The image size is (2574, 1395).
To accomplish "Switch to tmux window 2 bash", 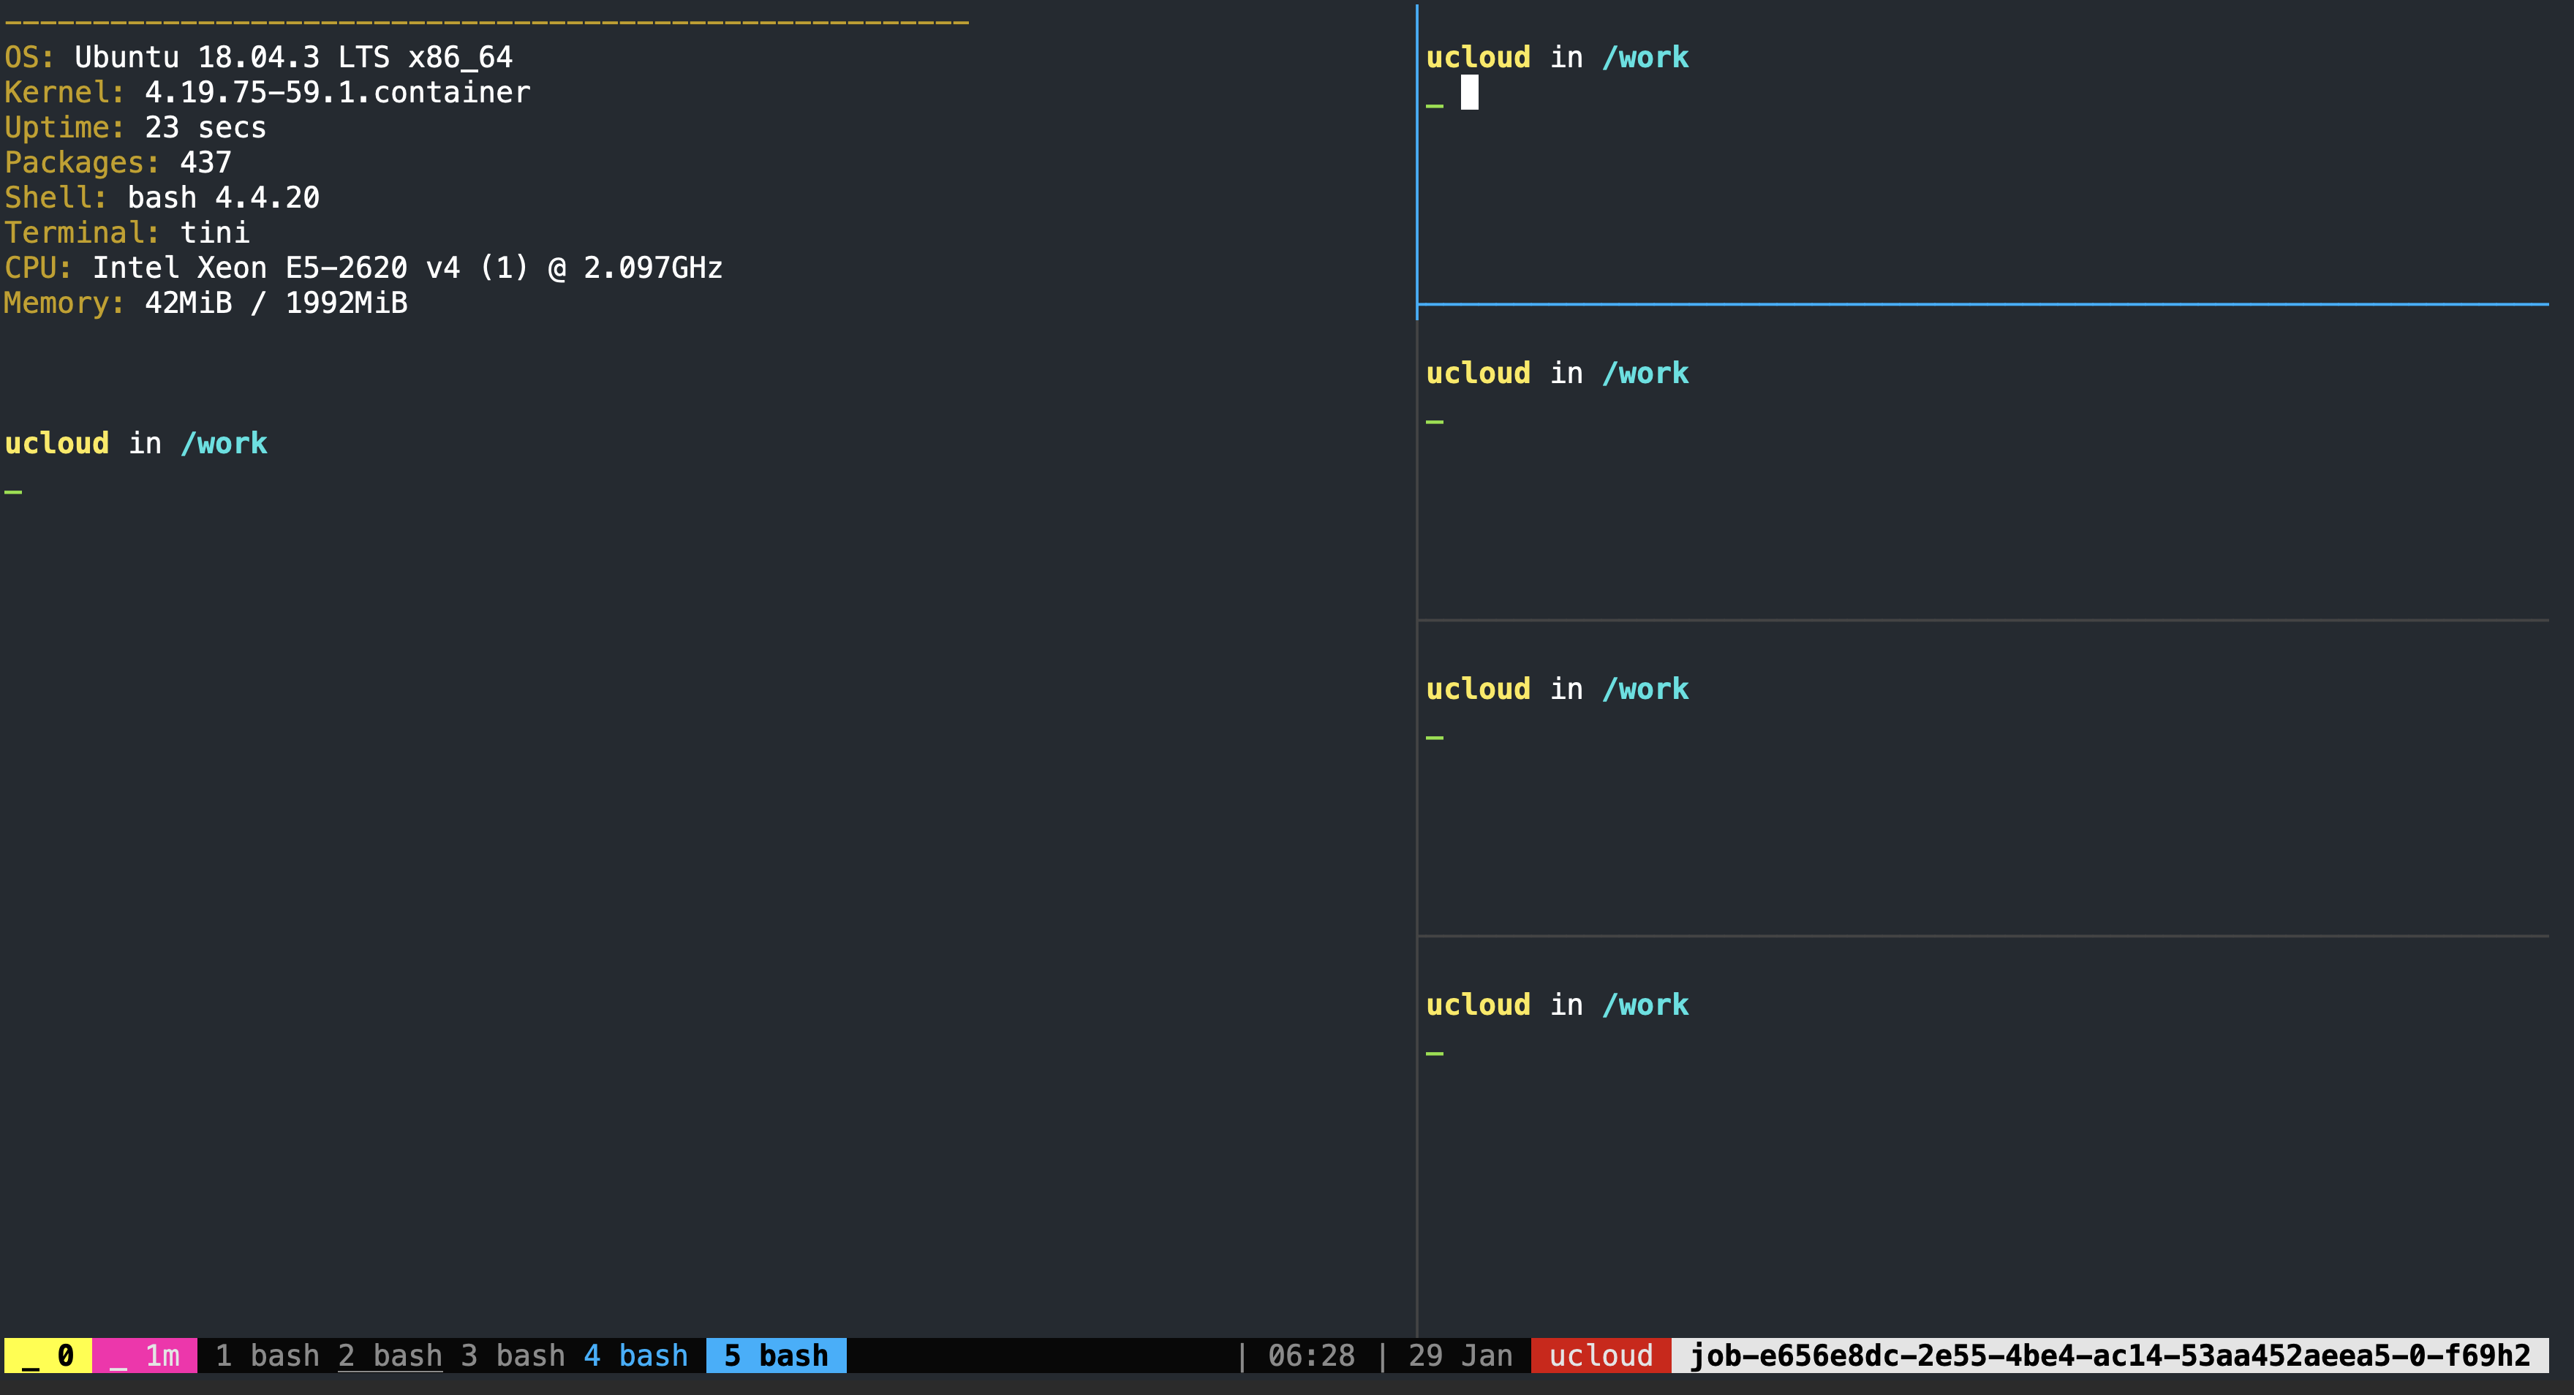I will click(390, 1355).
